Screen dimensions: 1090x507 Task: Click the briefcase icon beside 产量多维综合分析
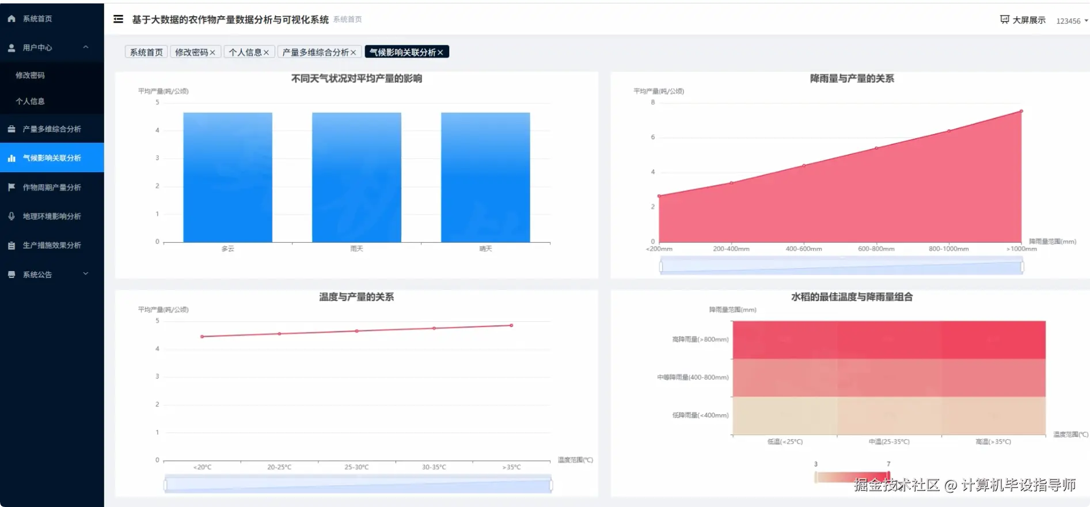pyautogui.click(x=12, y=129)
